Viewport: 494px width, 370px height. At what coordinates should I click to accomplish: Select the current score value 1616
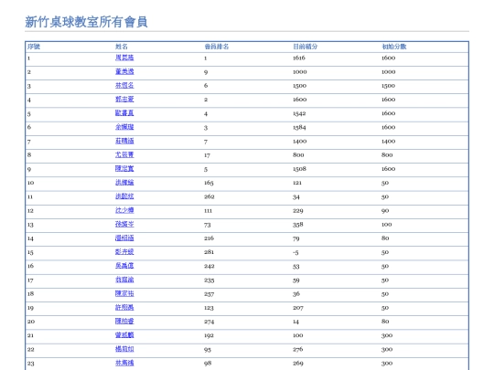click(x=299, y=58)
